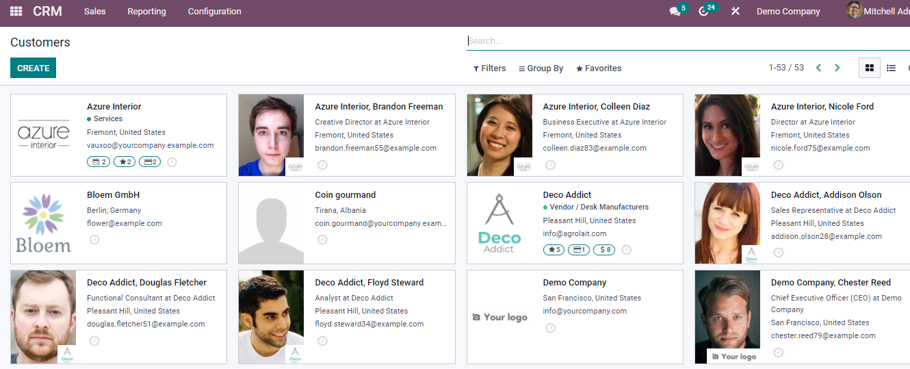Click Addison Olson's photo thumbnail
Image resolution: width=910 pixels, height=369 pixels.
tap(727, 223)
